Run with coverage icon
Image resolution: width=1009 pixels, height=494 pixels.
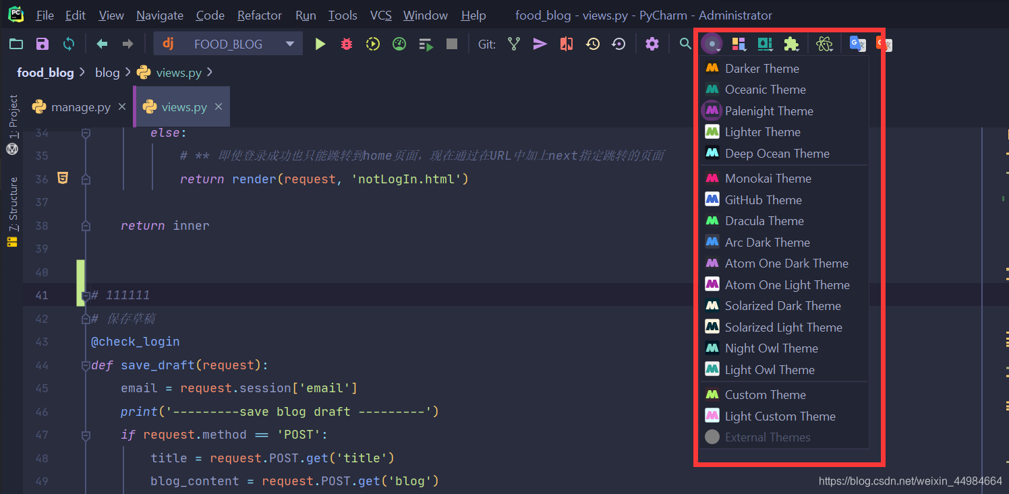tap(373, 44)
